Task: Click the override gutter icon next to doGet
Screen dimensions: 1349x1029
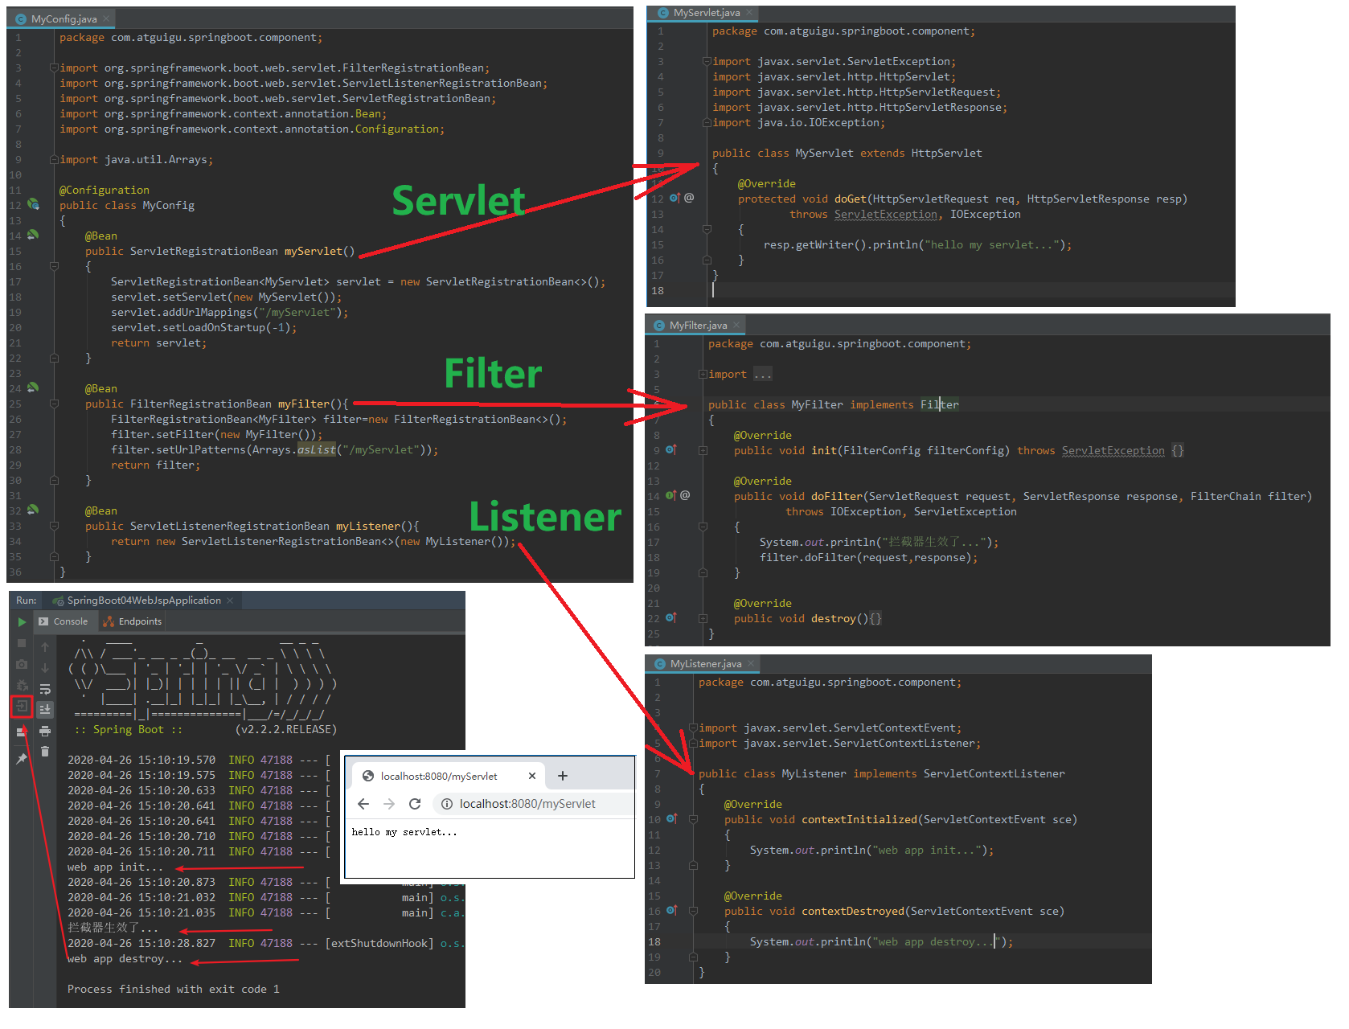Action: pos(674,198)
